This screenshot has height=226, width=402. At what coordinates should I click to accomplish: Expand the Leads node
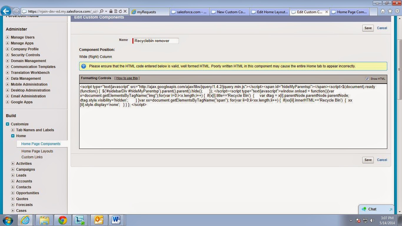tap(13, 175)
